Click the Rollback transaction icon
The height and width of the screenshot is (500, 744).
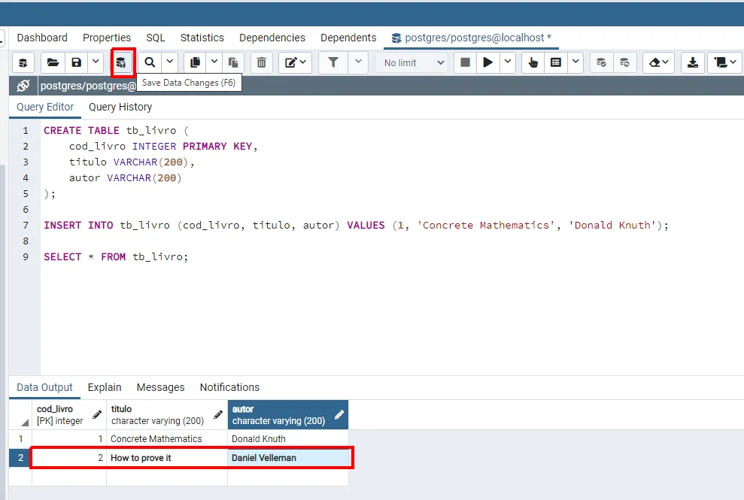[624, 62]
